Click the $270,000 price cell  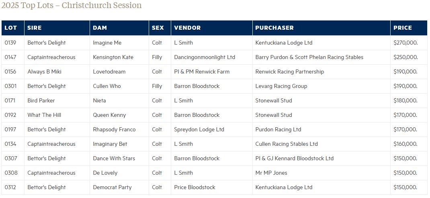[405, 43]
